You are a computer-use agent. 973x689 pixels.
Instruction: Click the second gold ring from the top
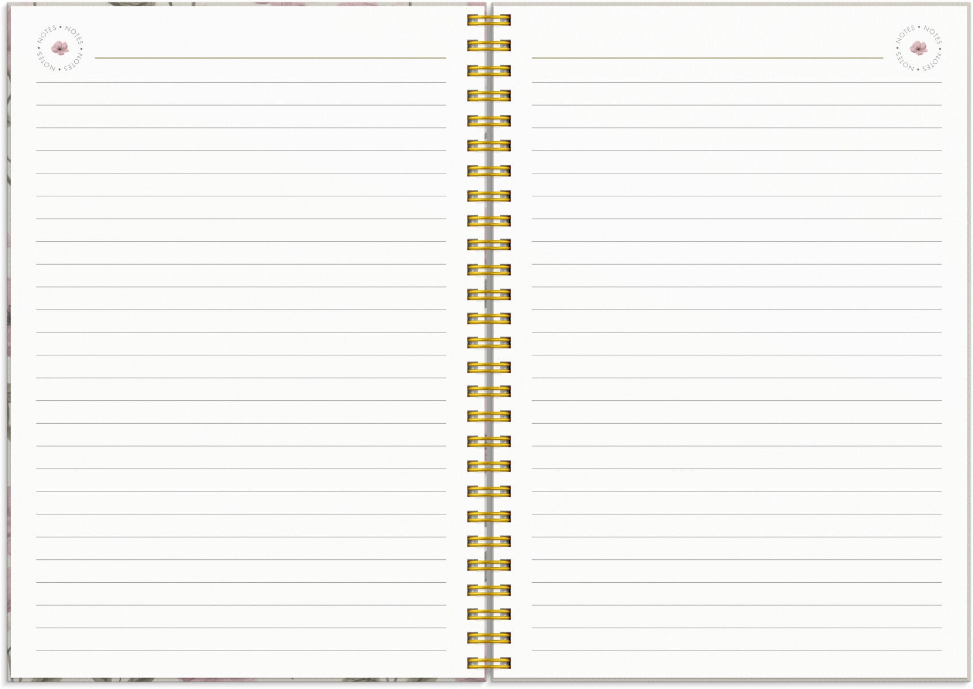point(489,45)
